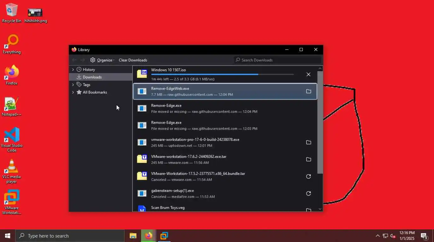The height and width of the screenshot is (242, 434).
Task: Switch to Firefox in the taskbar
Action: pos(149,236)
